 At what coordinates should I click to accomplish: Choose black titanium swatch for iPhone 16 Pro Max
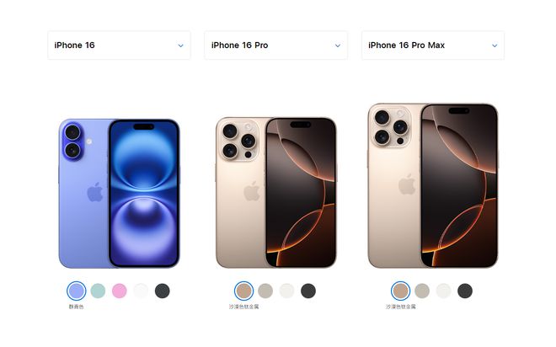point(465,291)
